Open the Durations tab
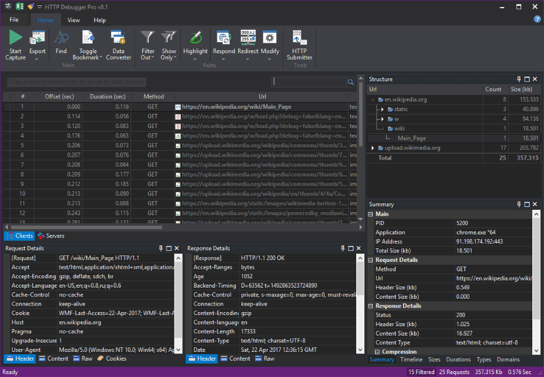Screen dimensions: 544x377 pyautogui.click(x=459, y=359)
